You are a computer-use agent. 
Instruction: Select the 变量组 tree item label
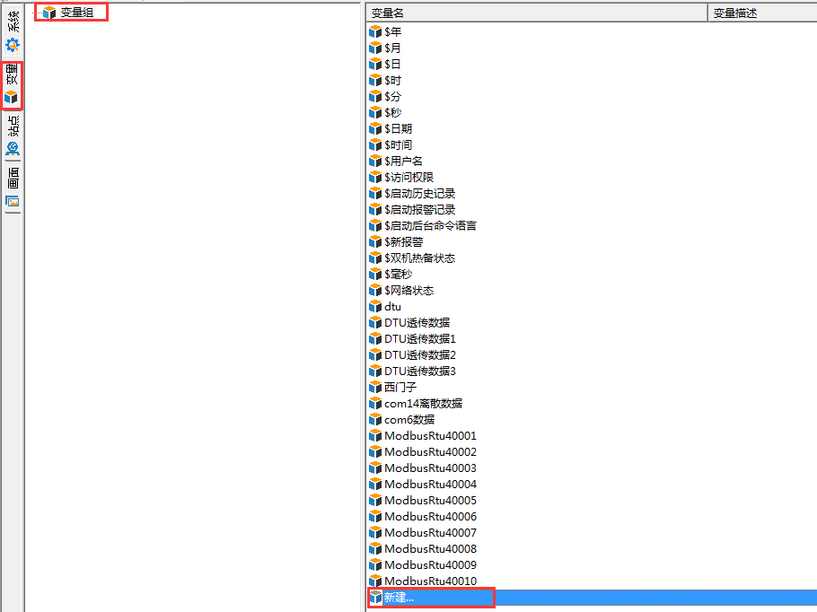pyautogui.click(x=77, y=13)
